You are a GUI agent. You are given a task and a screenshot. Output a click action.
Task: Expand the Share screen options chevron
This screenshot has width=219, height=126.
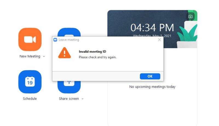[x=82, y=99]
